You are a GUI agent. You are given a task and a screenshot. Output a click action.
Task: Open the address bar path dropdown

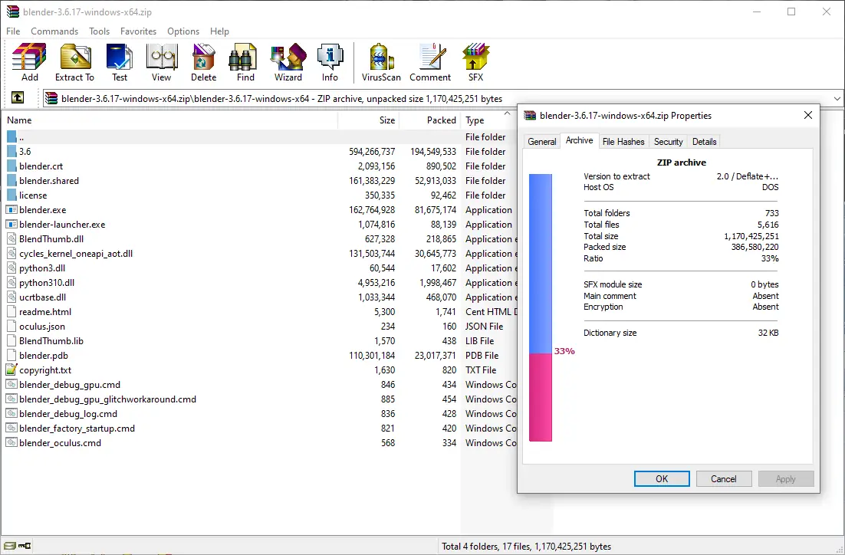[837, 99]
